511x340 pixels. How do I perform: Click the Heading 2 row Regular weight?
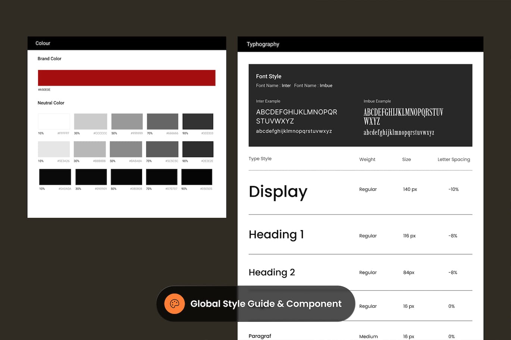[x=368, y=273]
